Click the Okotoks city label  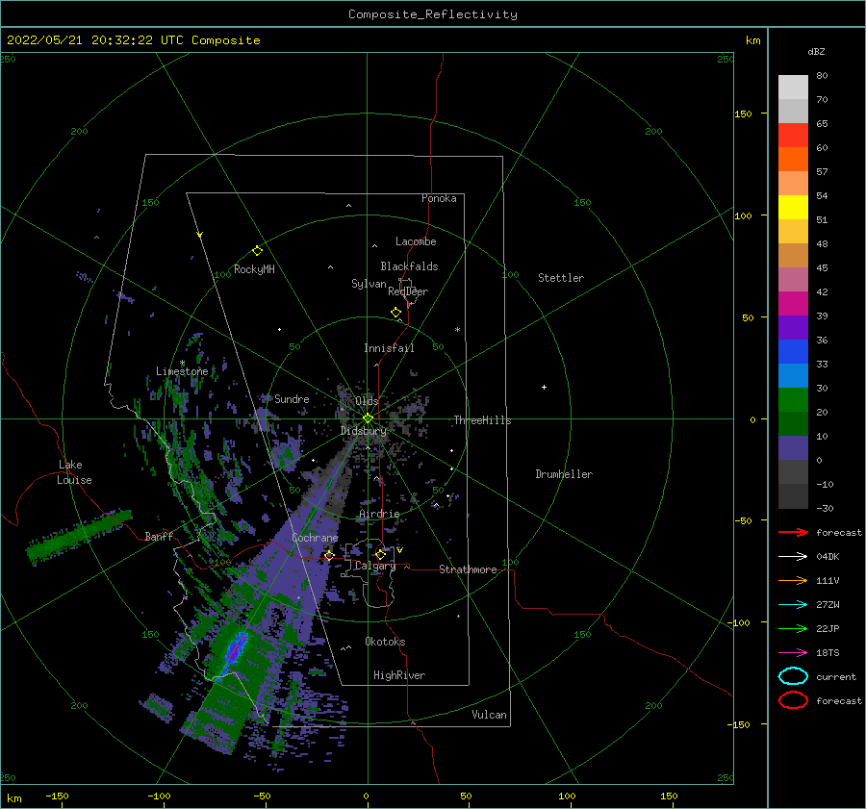[385, 642]
